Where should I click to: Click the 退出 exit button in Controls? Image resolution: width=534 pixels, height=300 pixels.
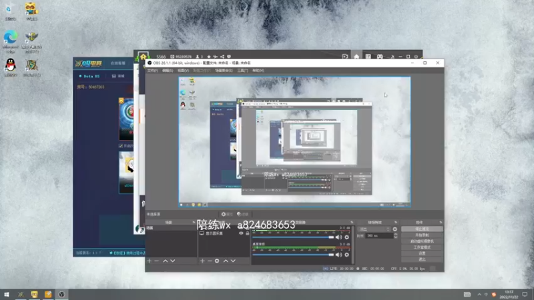point(422,259)
